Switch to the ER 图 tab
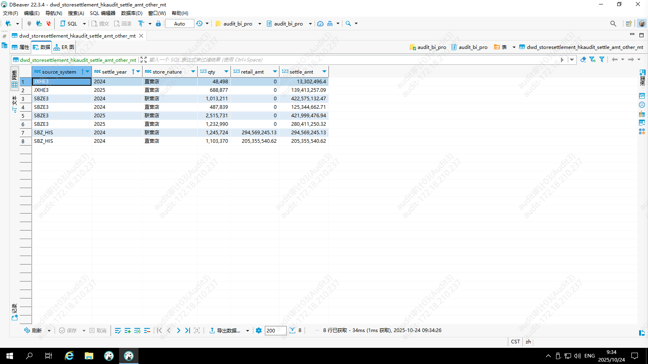Image resolution: width=648 pixels, height=364 pixels. click(x=64, y=47)
